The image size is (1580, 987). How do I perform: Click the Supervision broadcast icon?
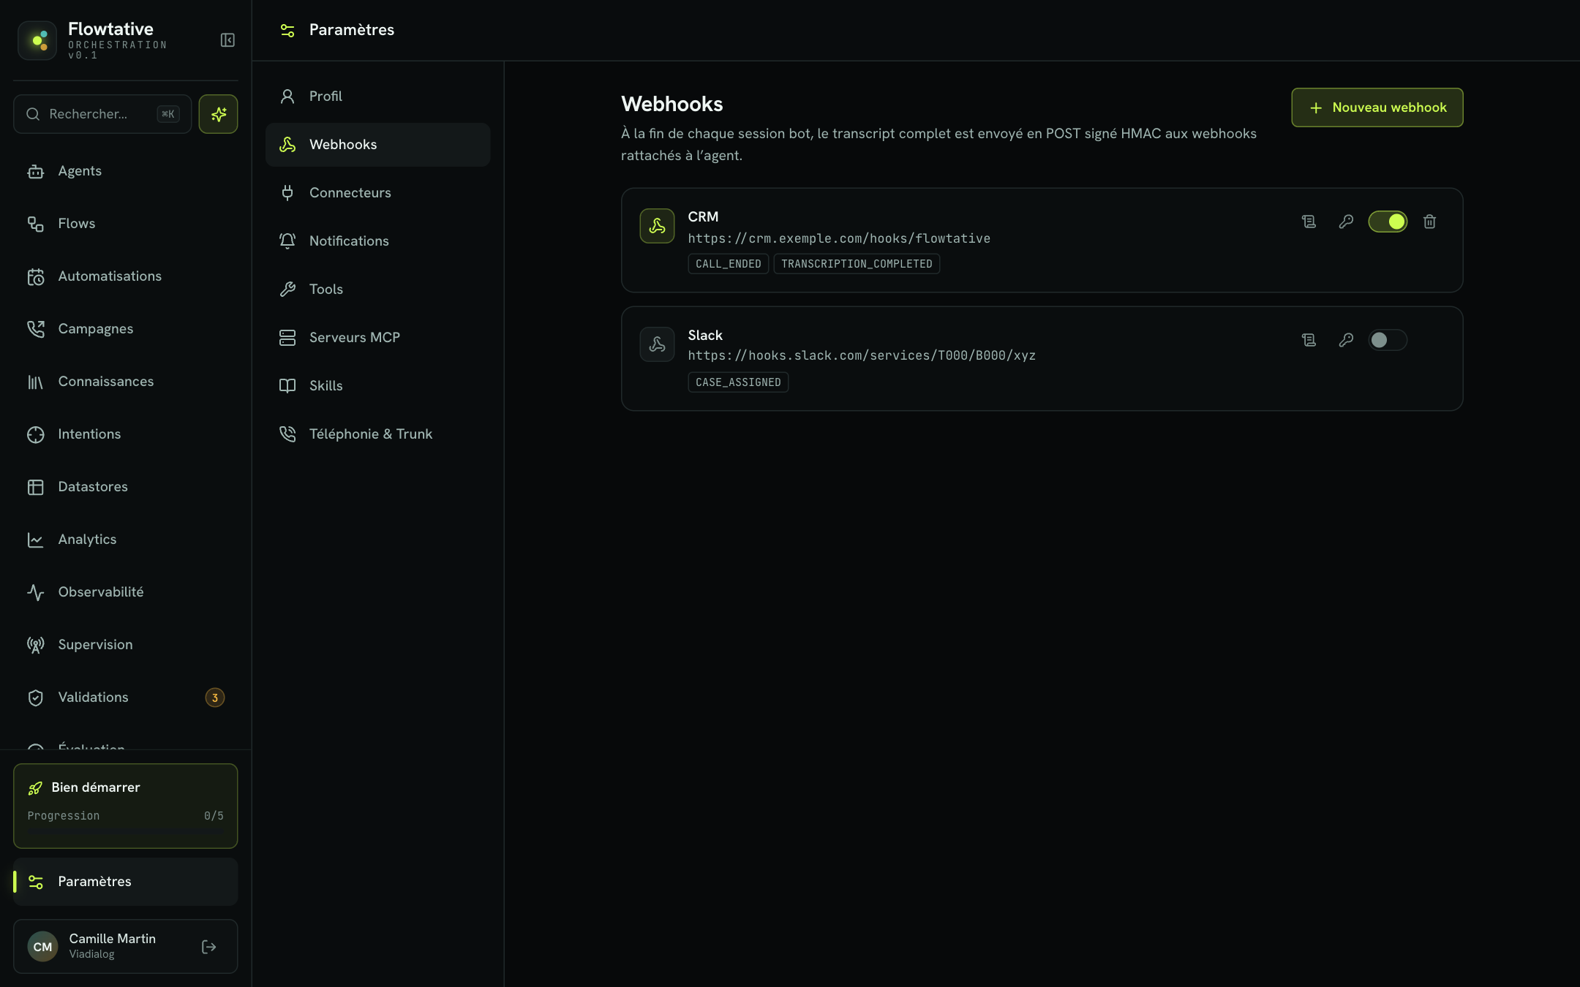point(35,645)
